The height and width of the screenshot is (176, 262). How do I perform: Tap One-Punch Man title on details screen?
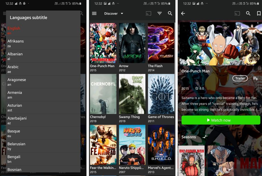coord(195,71)
